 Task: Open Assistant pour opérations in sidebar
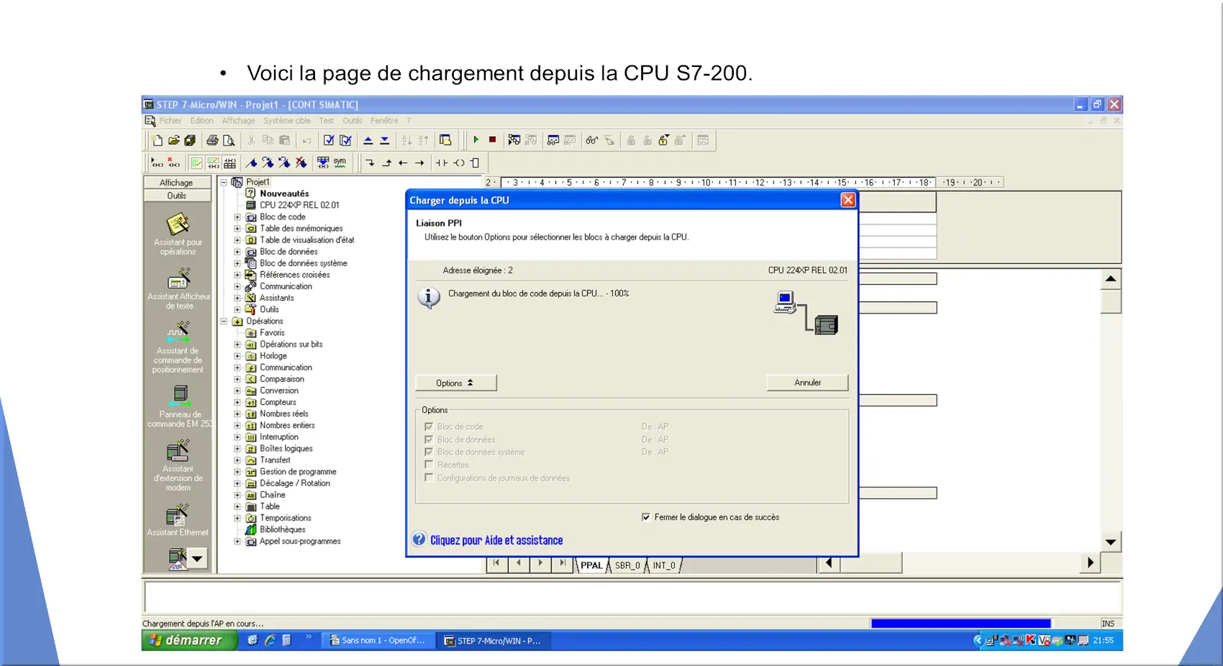(178, 234)
